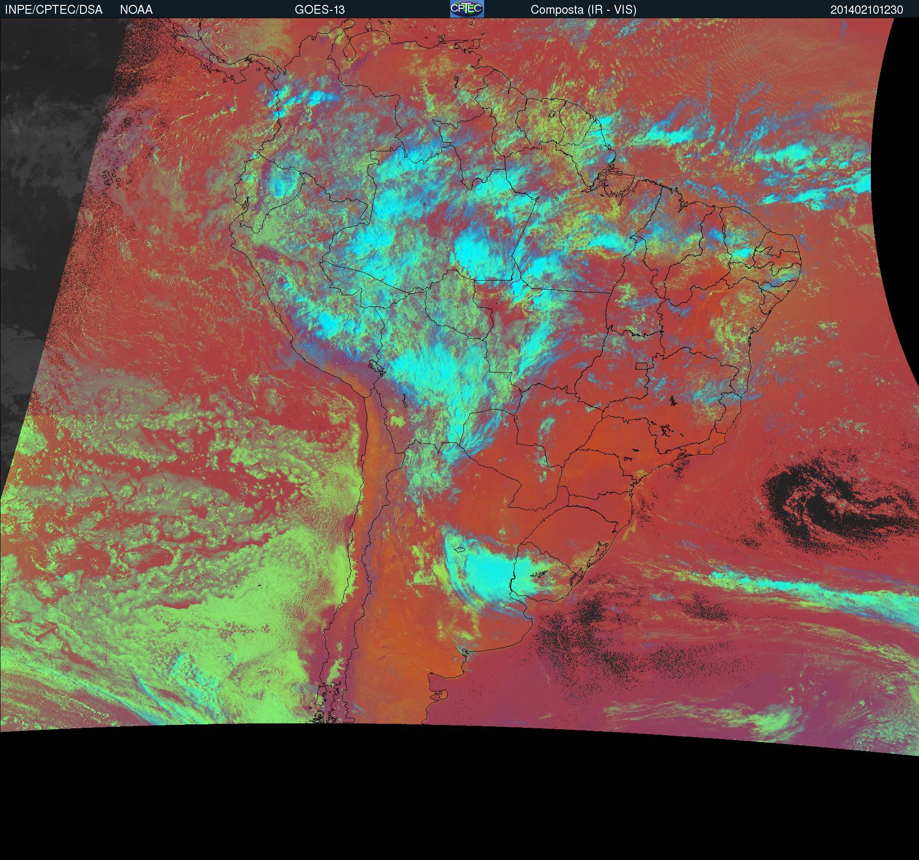
Task: Click the bright cyan cloud mass over Uruguay
Action: (496, 575)
